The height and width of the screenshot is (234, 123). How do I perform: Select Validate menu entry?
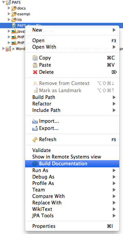72,150
